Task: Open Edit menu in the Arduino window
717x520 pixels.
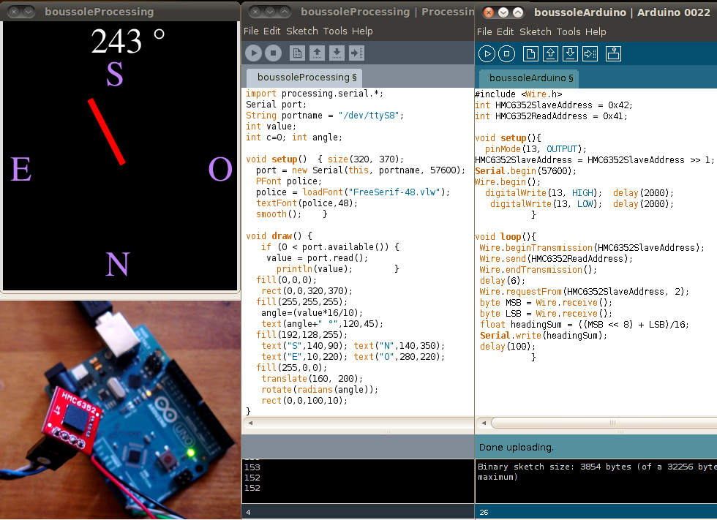Action: (506, 31)
